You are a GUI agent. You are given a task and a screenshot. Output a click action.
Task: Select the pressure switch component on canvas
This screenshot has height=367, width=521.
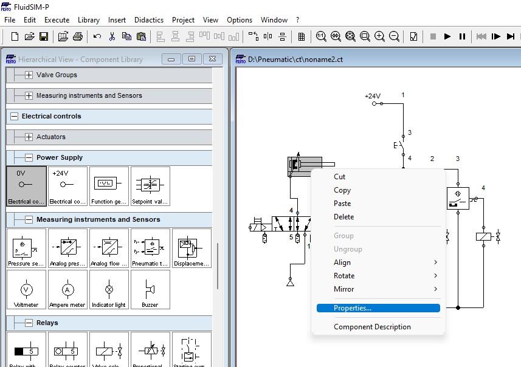coord(458,198)
